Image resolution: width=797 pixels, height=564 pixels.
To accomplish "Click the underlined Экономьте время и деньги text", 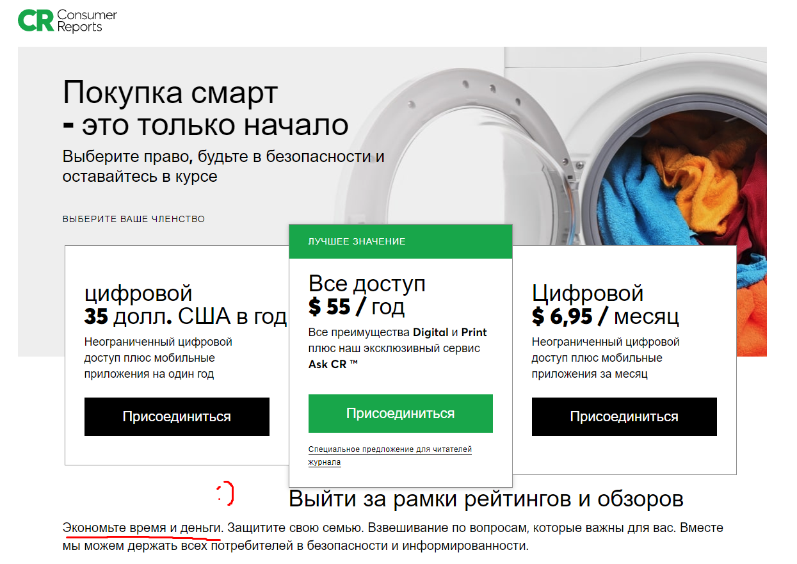I will click(x=142, y=529).
